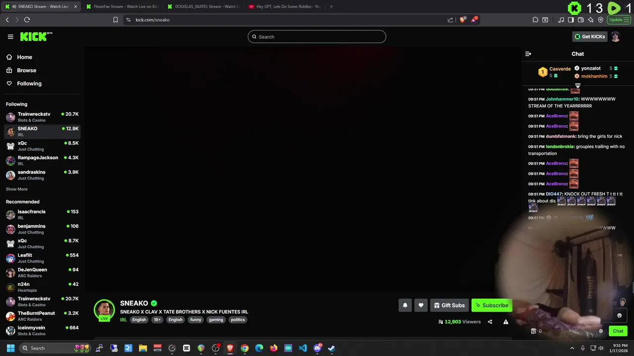Close the SNEAKO Stream tab
This screenshot has width=634, height=356.
(75, 6)
